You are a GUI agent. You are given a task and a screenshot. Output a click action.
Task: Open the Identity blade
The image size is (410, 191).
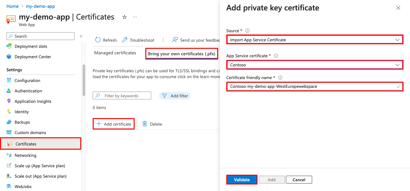tap(21, 112)
